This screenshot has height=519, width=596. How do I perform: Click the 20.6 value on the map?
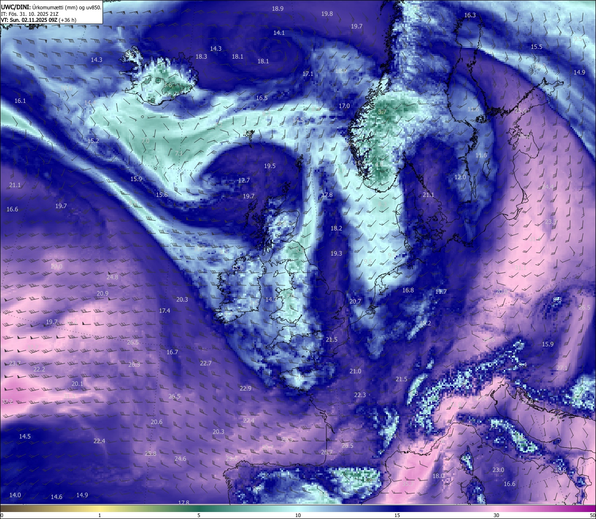(156, 422)
